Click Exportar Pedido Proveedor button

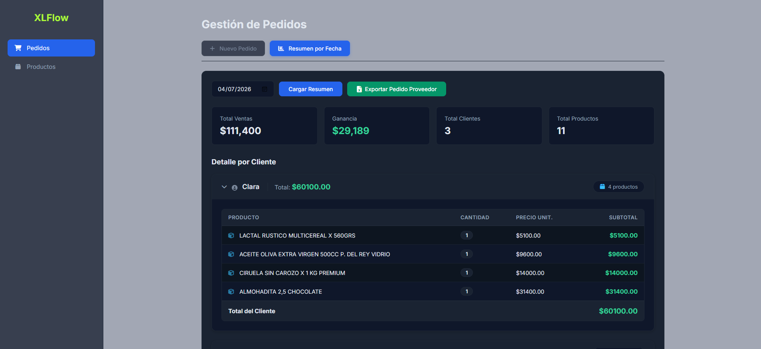pos(397,89)
